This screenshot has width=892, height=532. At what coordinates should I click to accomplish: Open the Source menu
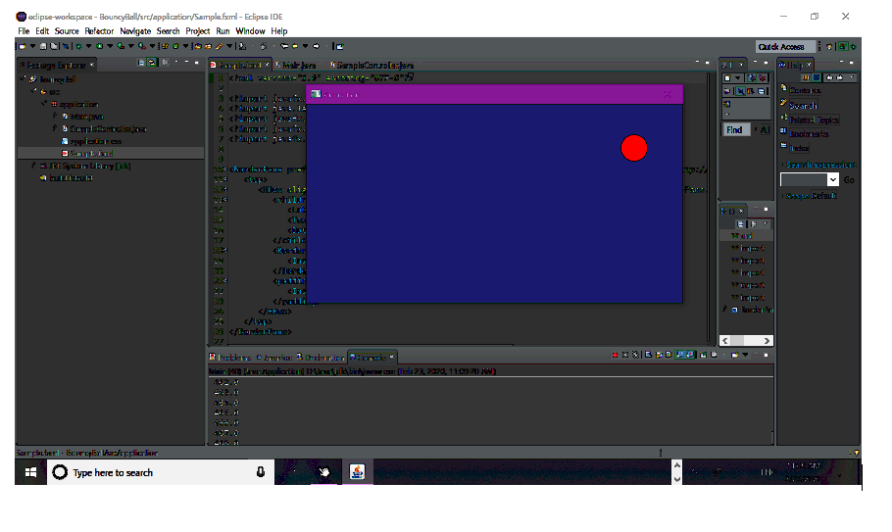pos(67,31)
